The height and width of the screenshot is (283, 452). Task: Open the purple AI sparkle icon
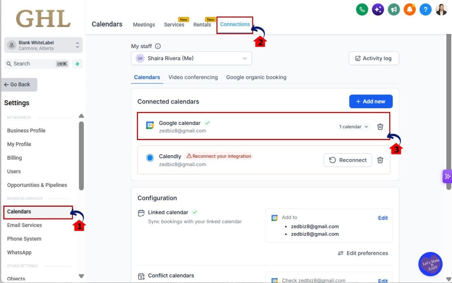(378, 9)
